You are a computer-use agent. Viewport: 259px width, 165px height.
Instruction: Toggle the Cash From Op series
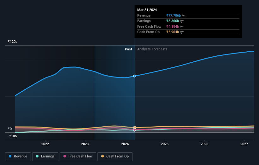click(115, 156)
